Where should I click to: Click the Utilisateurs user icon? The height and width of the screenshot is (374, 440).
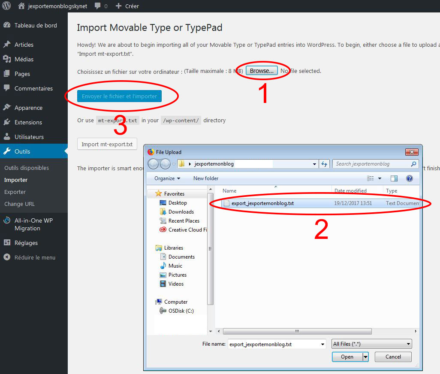(7, 137)
